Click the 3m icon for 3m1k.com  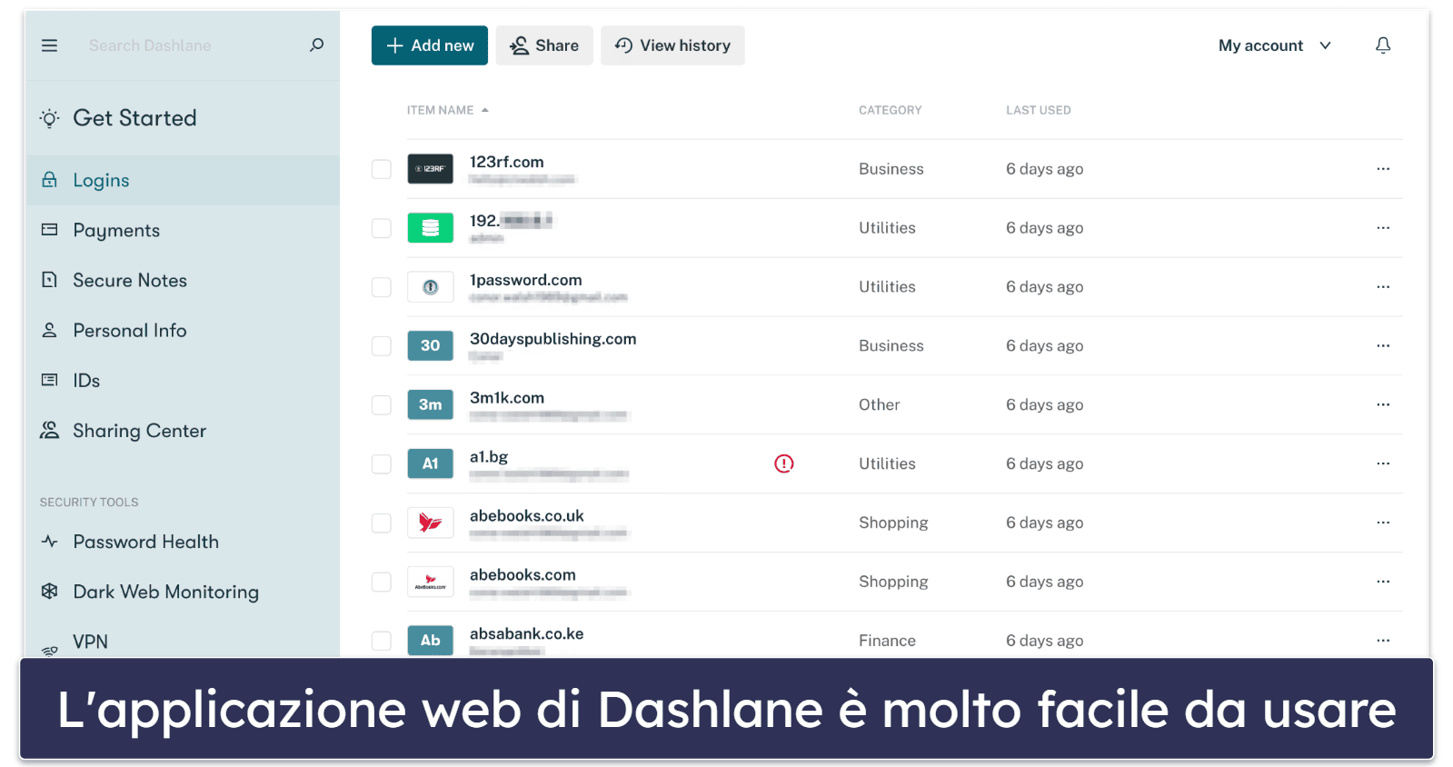(430, 404)
